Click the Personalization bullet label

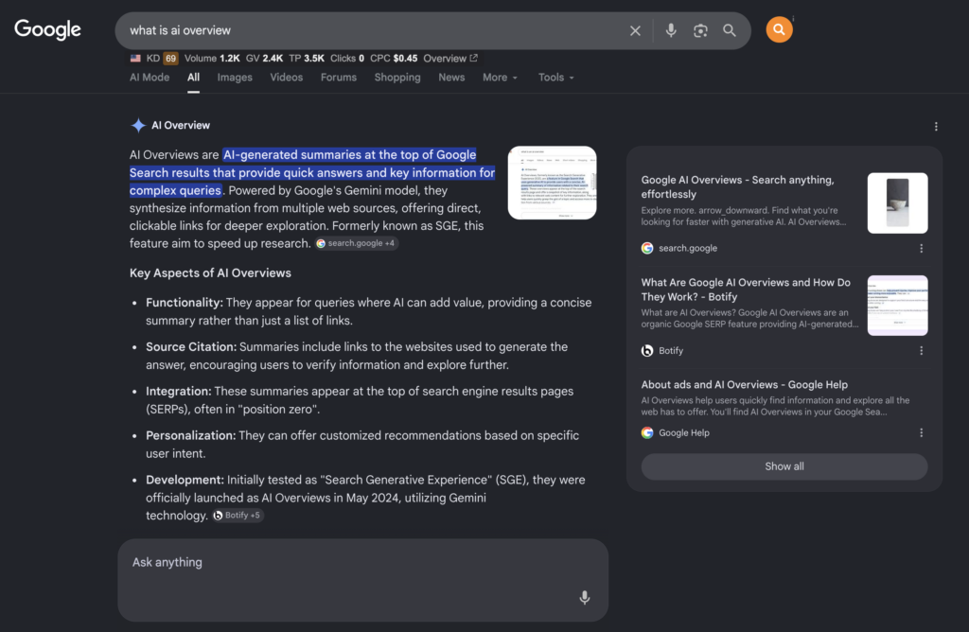[x=191, y=435]
